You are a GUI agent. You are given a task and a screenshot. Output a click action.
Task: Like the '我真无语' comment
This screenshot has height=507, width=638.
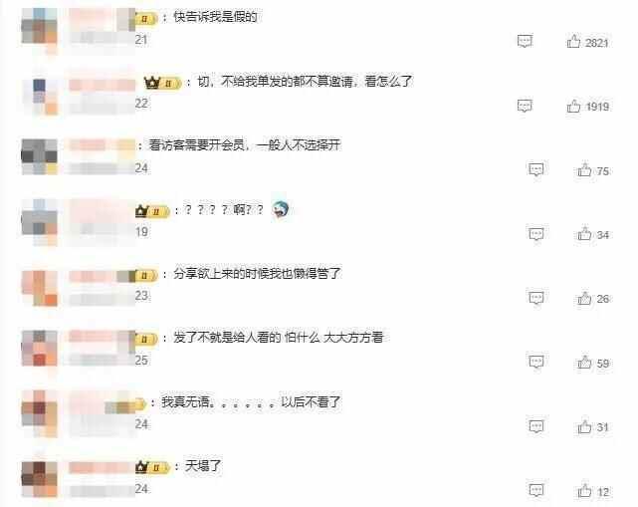[x=584, y=426]
